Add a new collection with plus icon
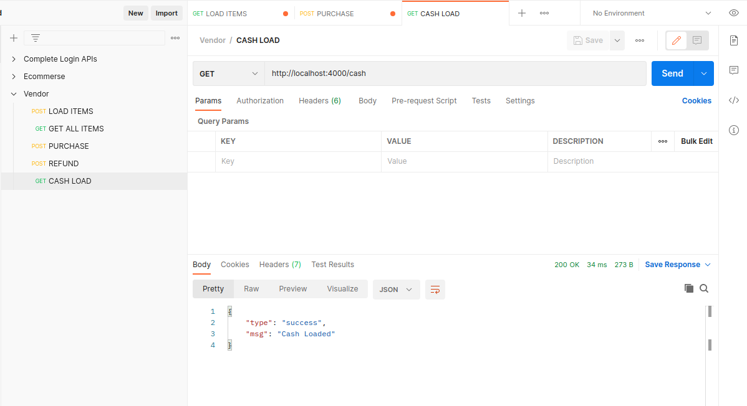 coord(14,38)
